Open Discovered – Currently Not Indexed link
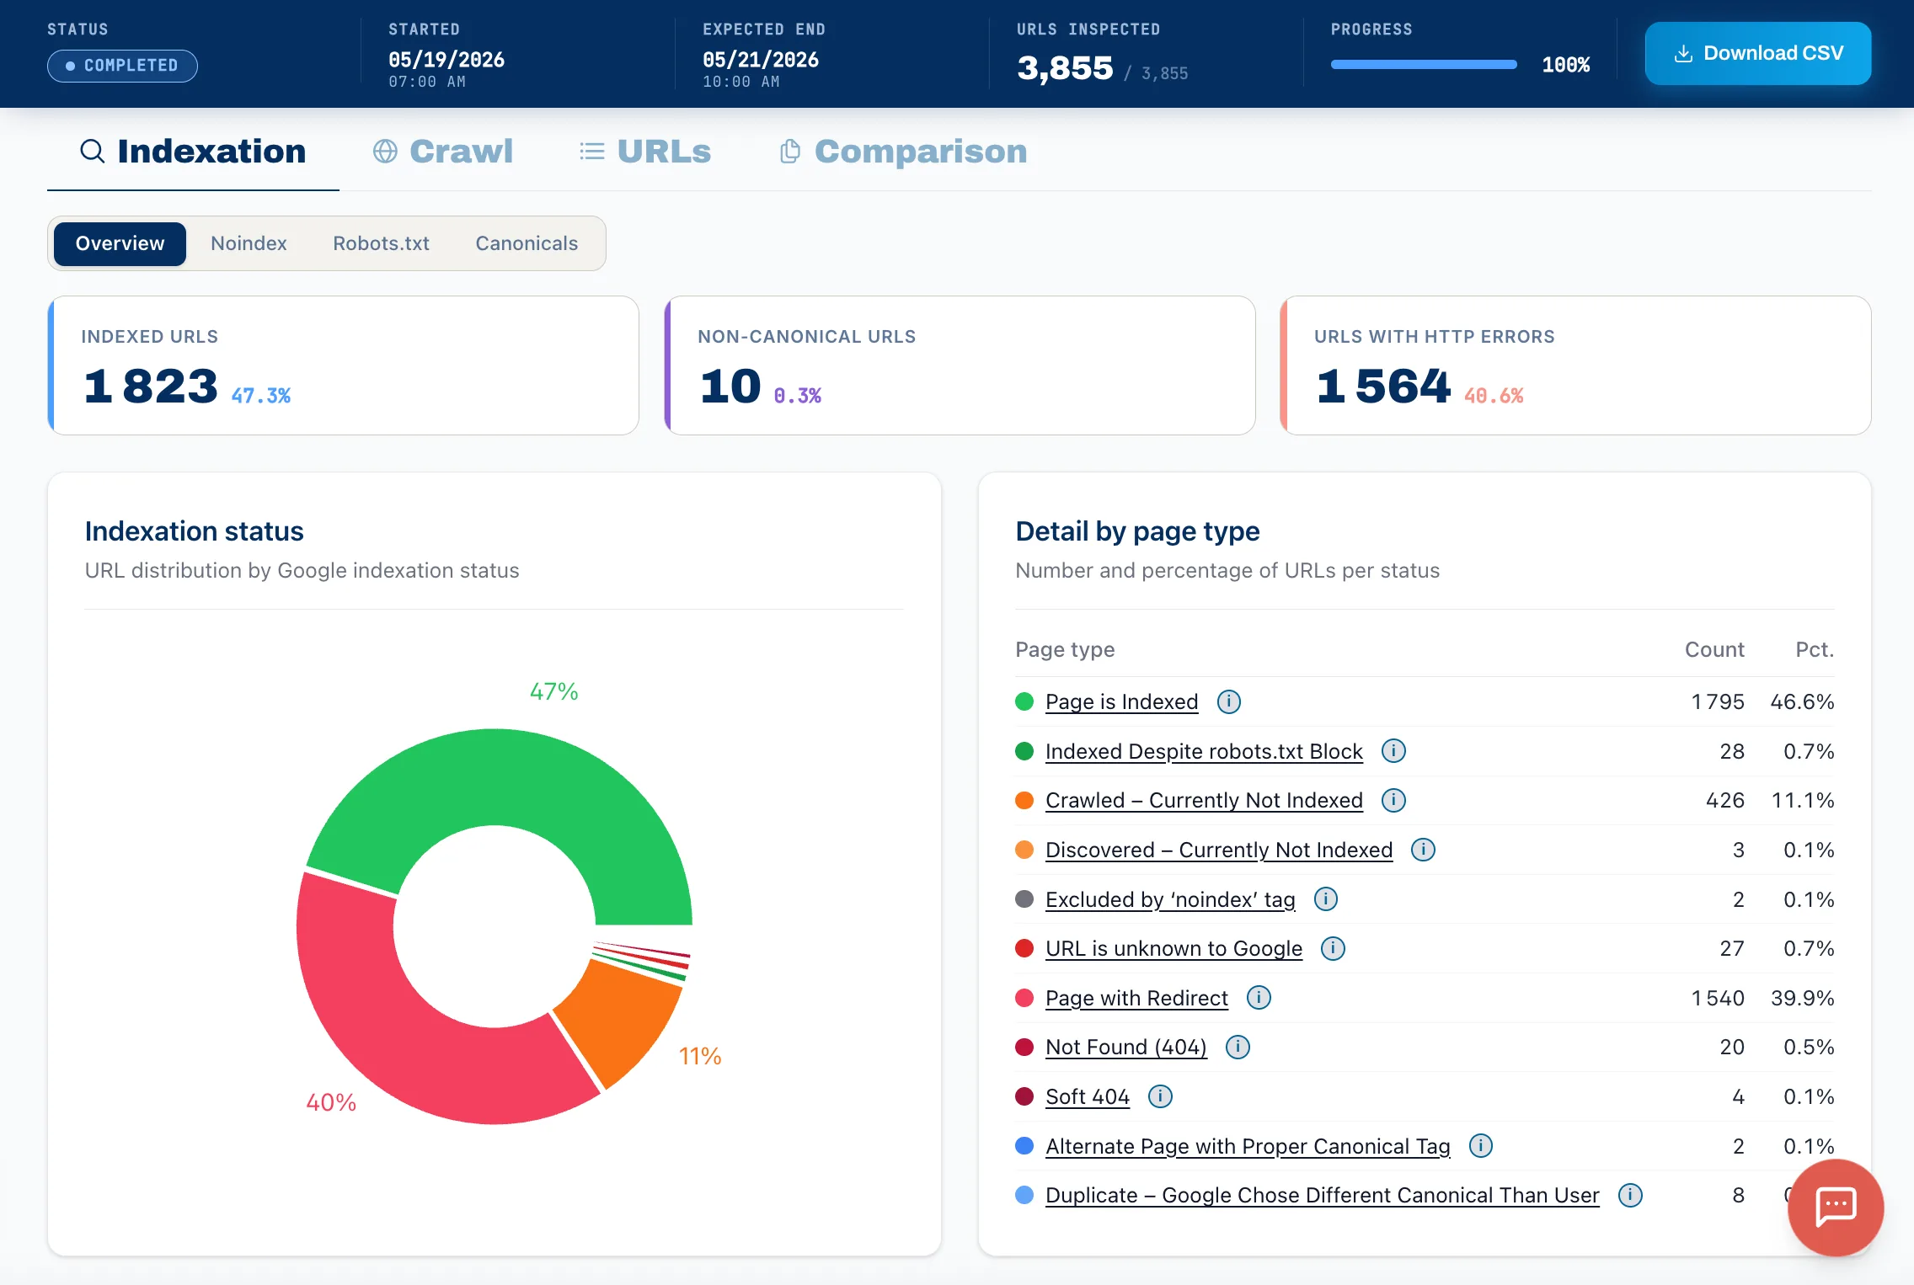This screenshot has height=1285, width=1914. [x=1219, y=850]
